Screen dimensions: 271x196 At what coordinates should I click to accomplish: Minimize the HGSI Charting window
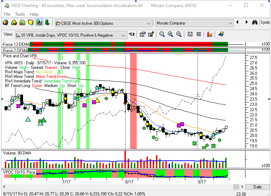point(230,5)
